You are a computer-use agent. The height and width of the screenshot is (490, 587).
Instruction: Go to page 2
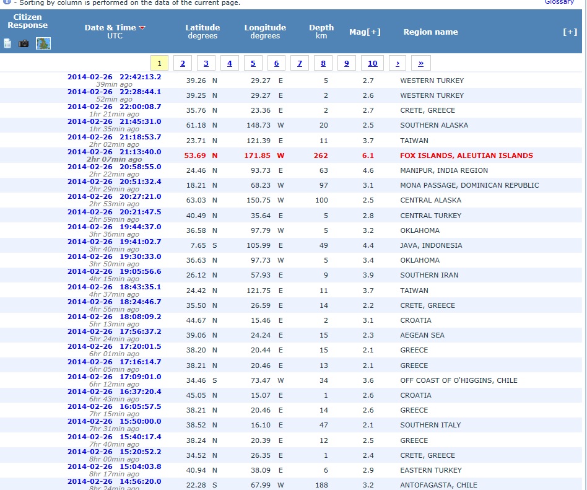pos(183,63)
